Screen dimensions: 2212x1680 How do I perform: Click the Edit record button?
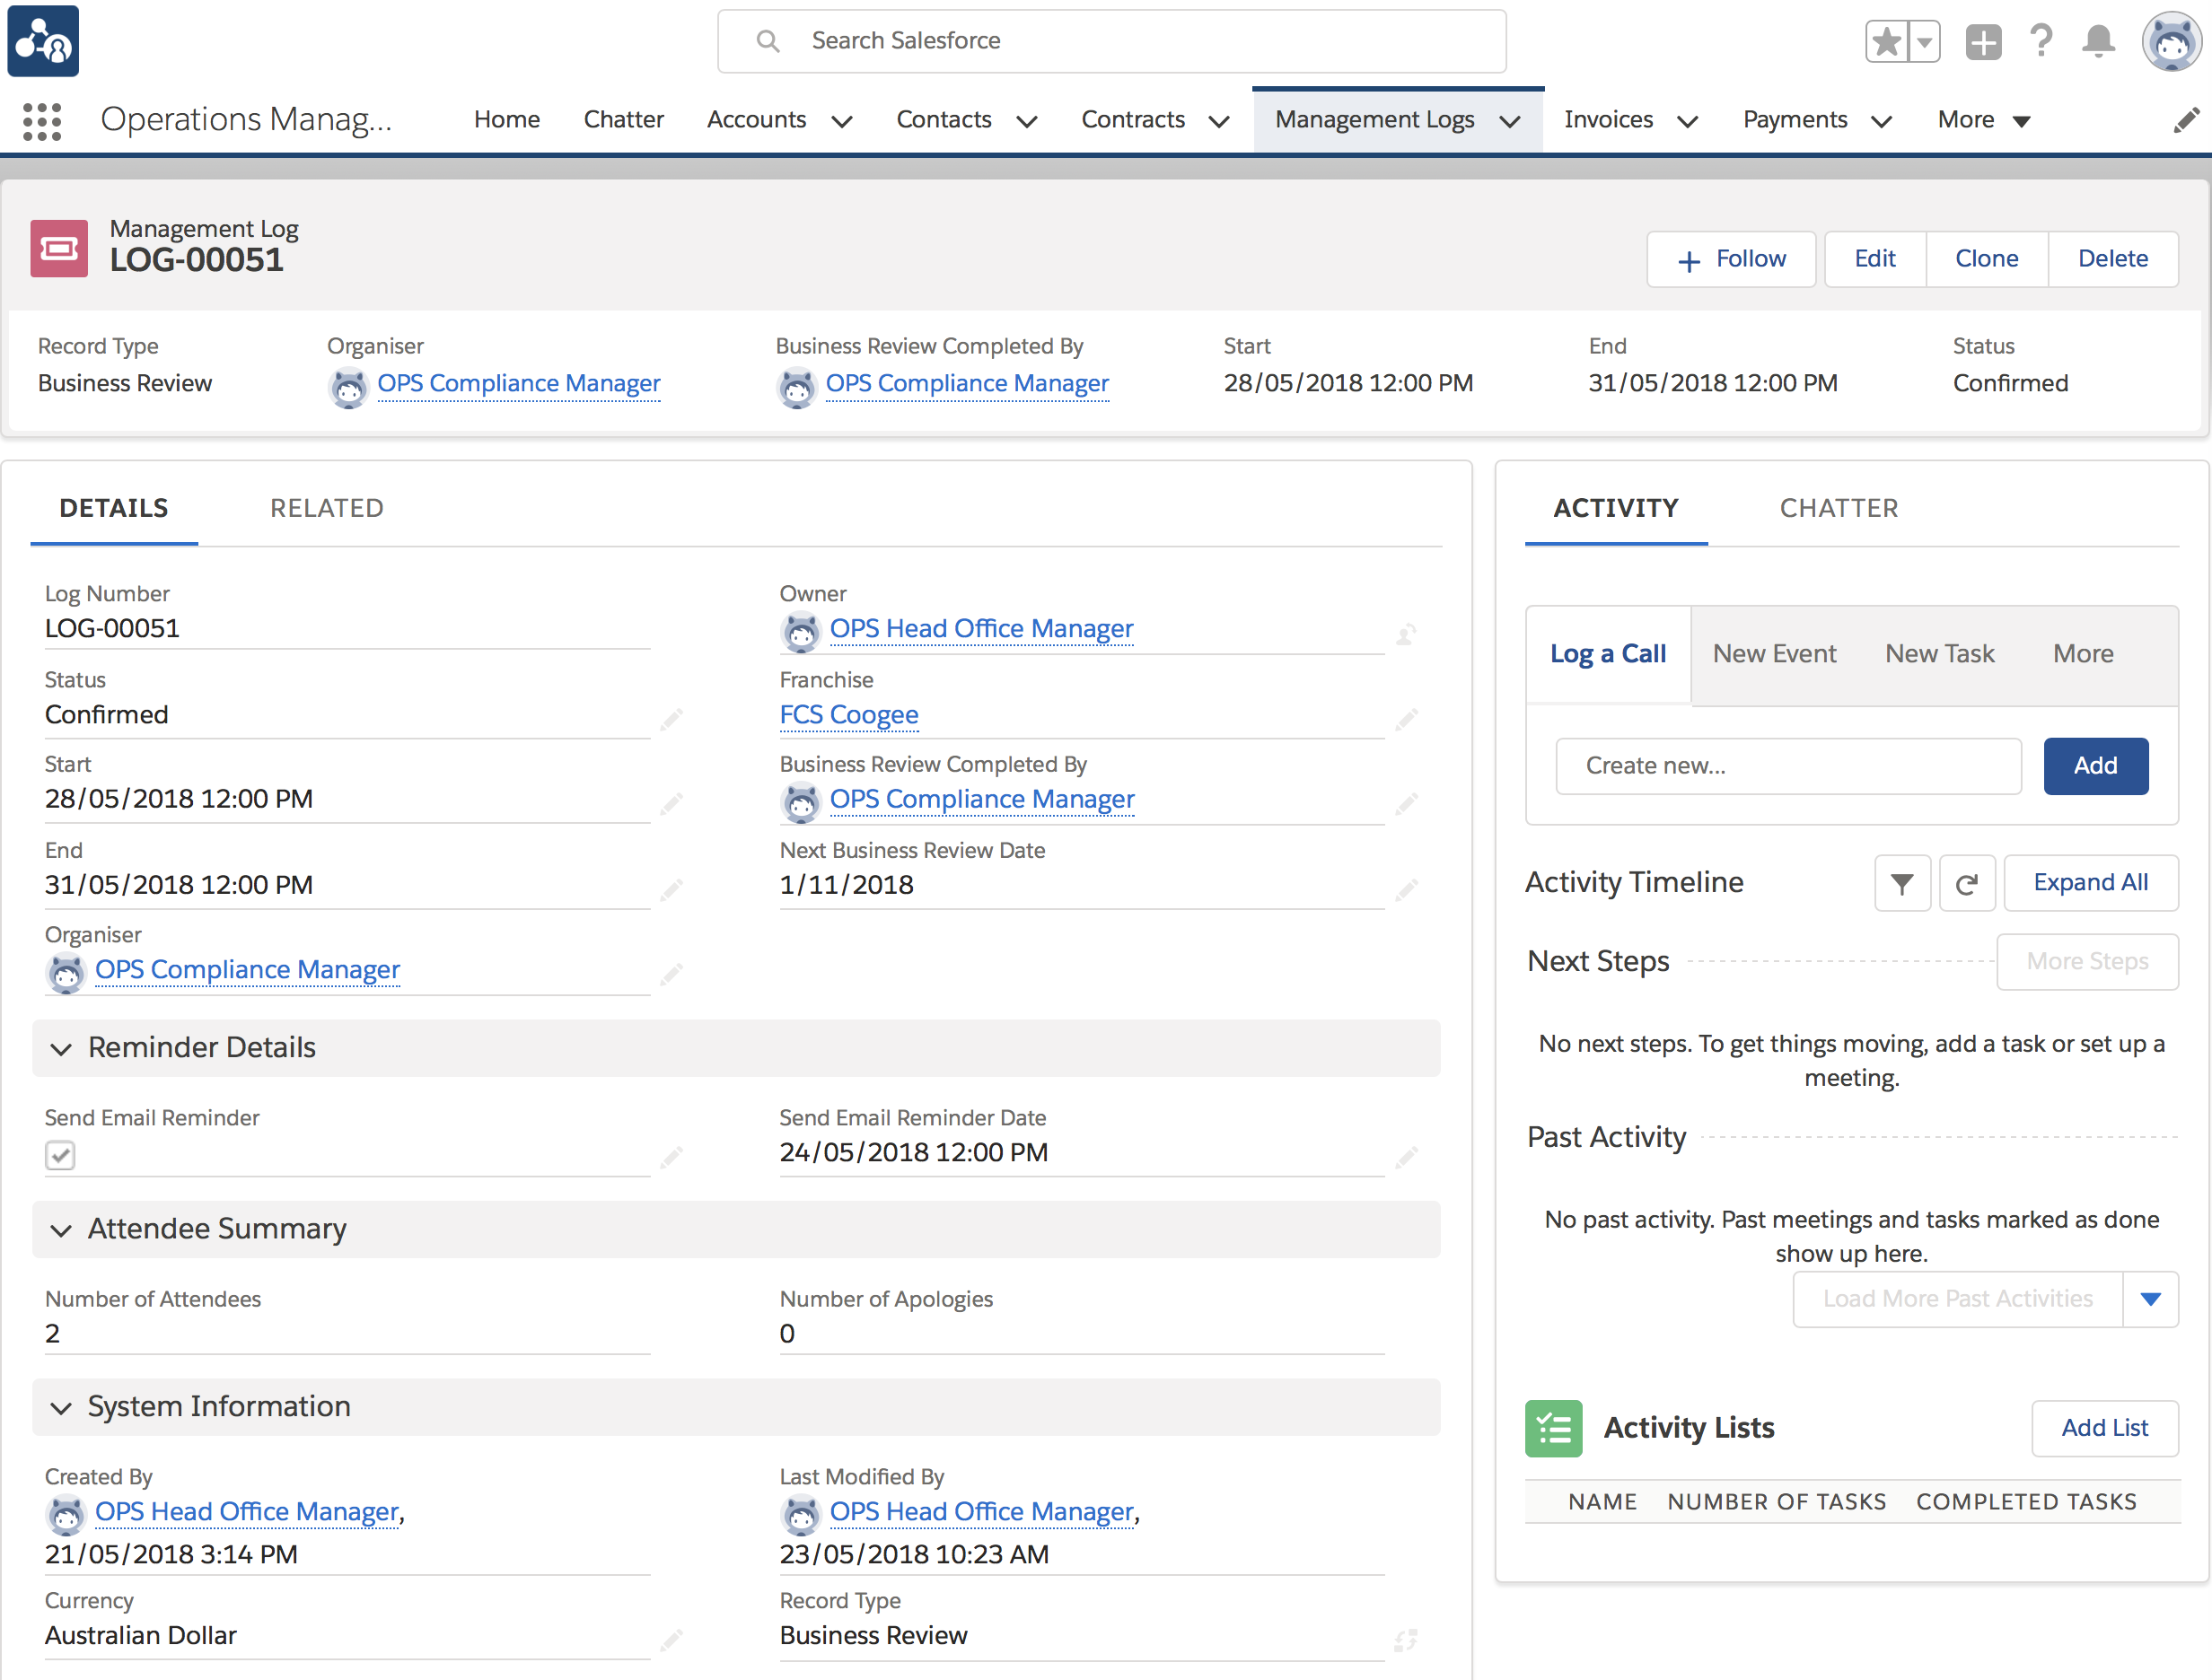click(1874, 259)
